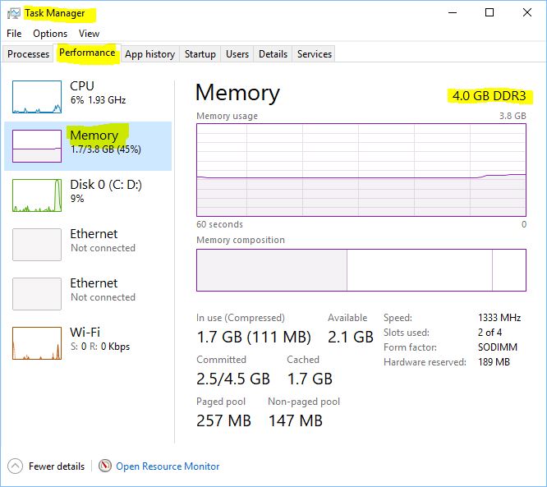
Task: Click the 2 of 4 slots used value
Action: 490,333
